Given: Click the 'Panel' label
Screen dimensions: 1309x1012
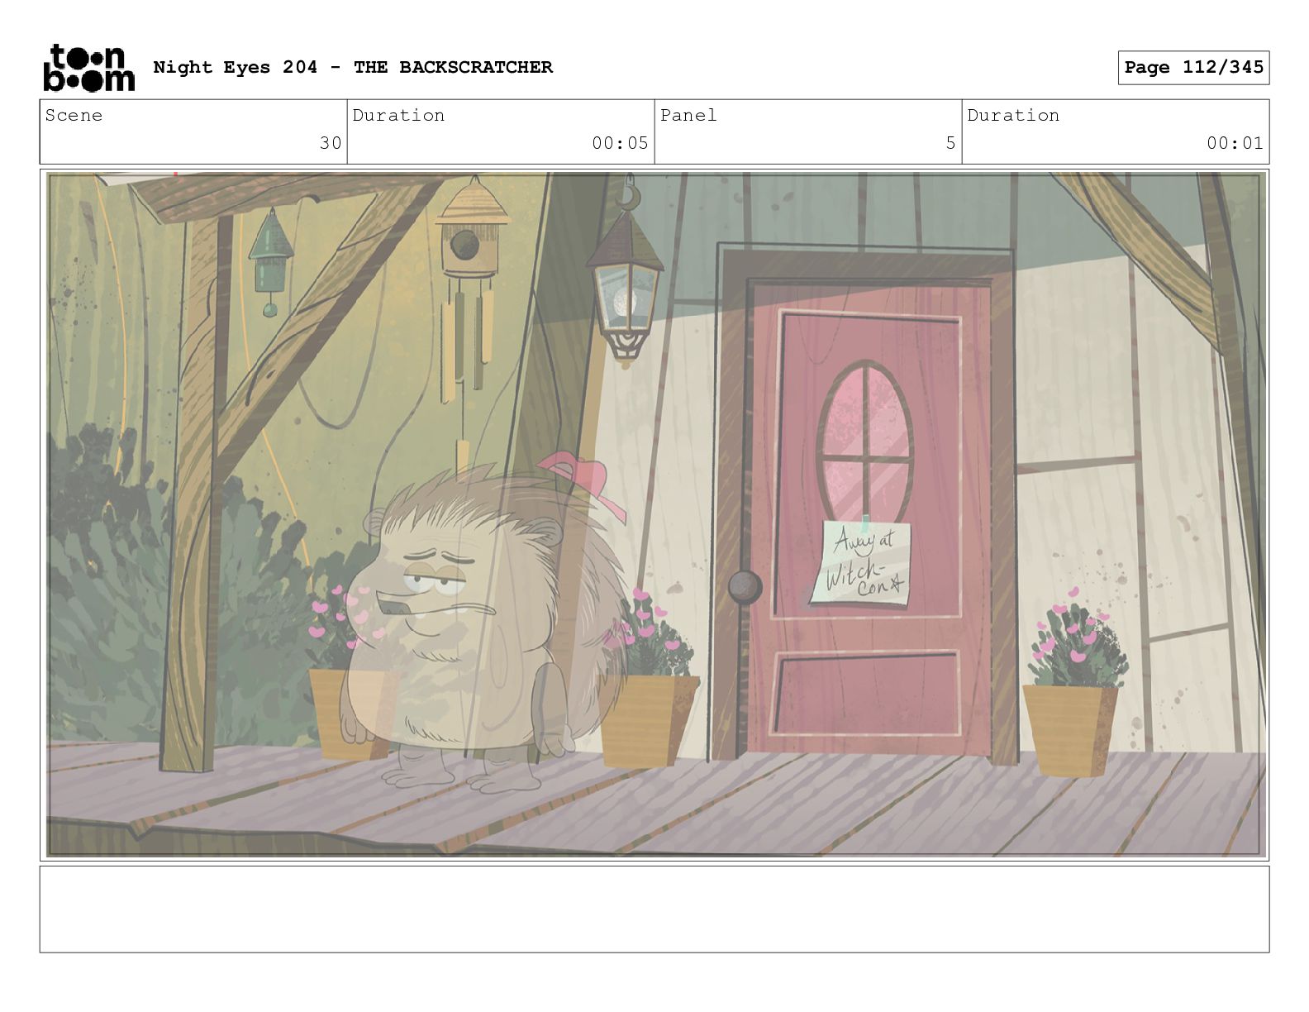Looking at the screenshot, I should [688, 115].
